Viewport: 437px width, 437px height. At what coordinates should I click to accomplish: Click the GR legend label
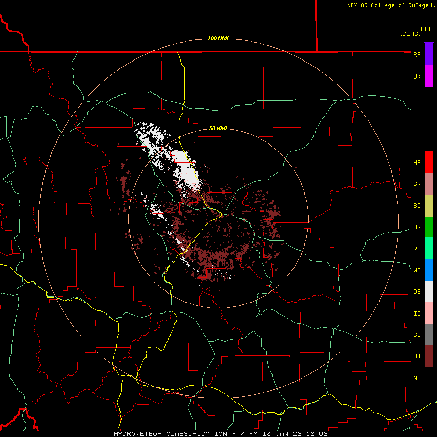click(x=417, y=184)
